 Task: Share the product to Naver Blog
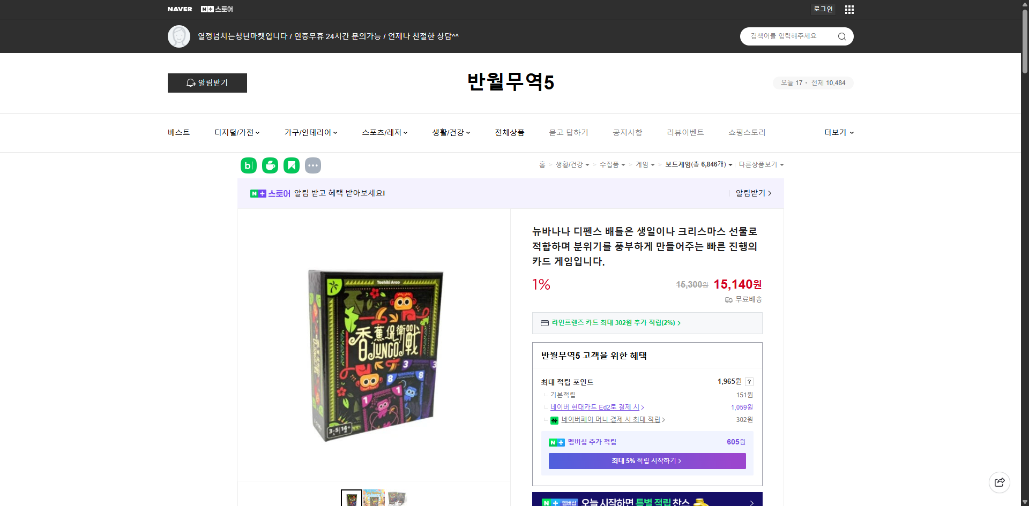(248, 165)
